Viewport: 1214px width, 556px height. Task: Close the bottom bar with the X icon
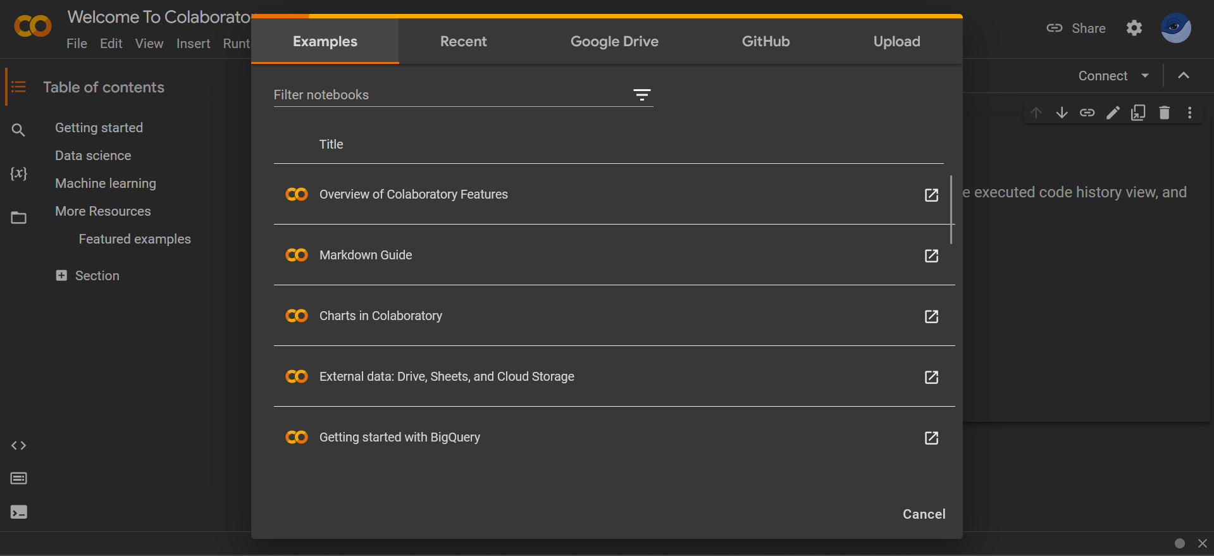pyautogui.click(x=1203, y=543)
